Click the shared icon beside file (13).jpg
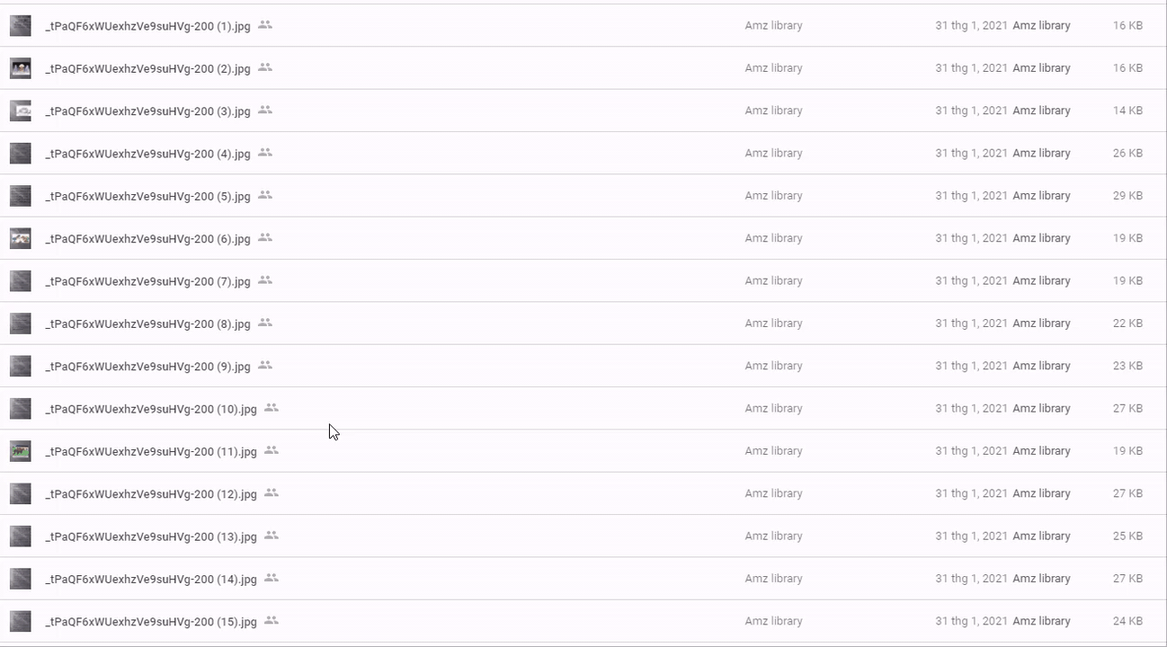 click(272, 536)
